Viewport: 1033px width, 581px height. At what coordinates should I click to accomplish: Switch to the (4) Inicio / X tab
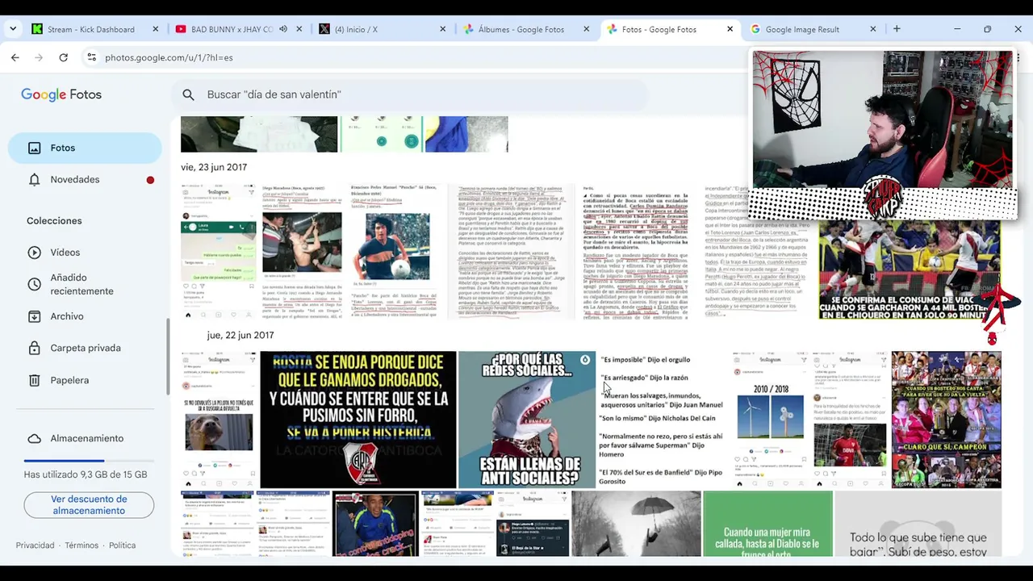(x=383, y=29)
